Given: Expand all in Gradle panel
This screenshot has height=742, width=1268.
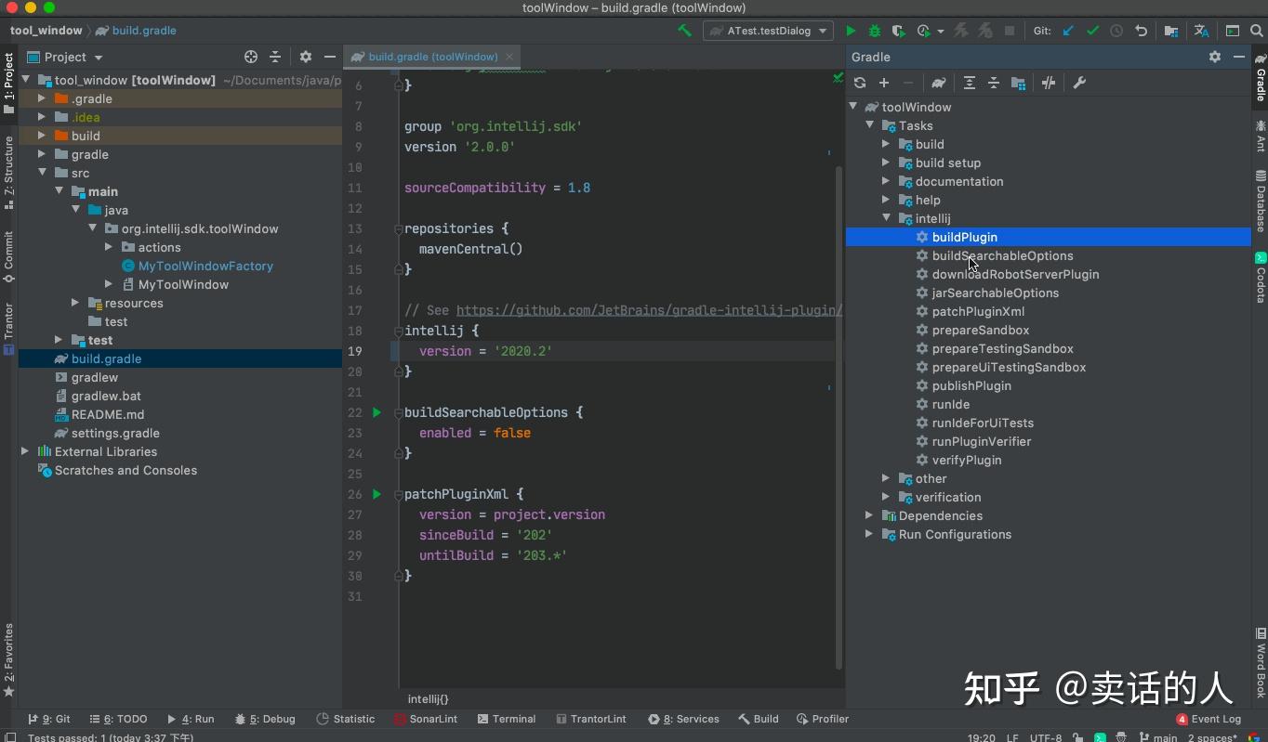Looking at the screenshot, I should point(970,83).
